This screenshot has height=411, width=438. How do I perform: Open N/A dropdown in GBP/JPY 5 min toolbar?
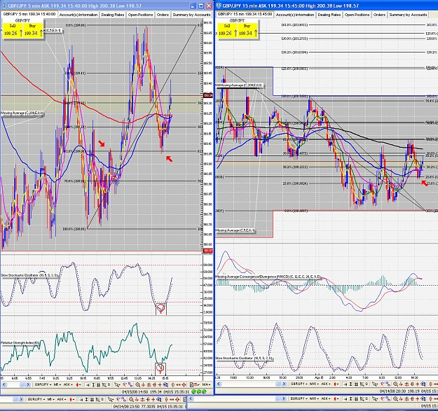tap(207, 385)
